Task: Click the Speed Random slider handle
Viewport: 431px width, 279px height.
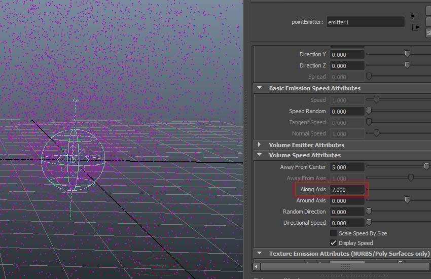Action: click(369, 111)
